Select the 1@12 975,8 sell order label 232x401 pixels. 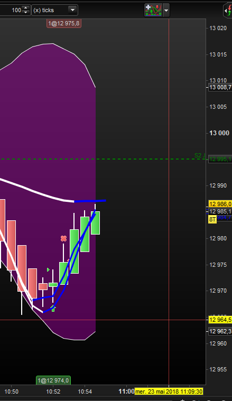click(64, 24)
